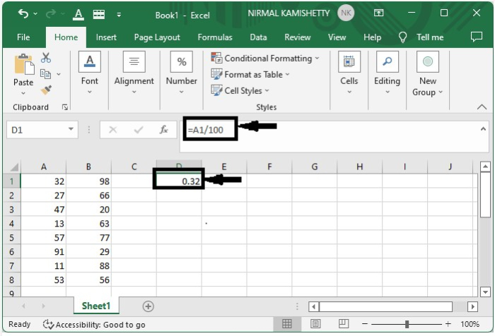The width and height of the screenshot is (495, 336).
Task: Click Accessibility: Good to go status
Action: click(94, 324)
